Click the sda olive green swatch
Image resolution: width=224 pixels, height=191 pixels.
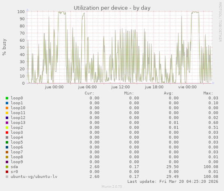click(7, 167)
